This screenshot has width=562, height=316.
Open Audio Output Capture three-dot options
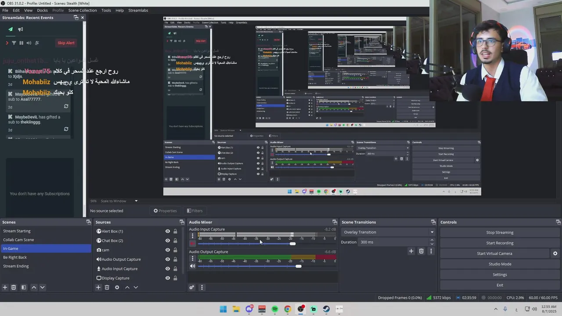point(192,259)
